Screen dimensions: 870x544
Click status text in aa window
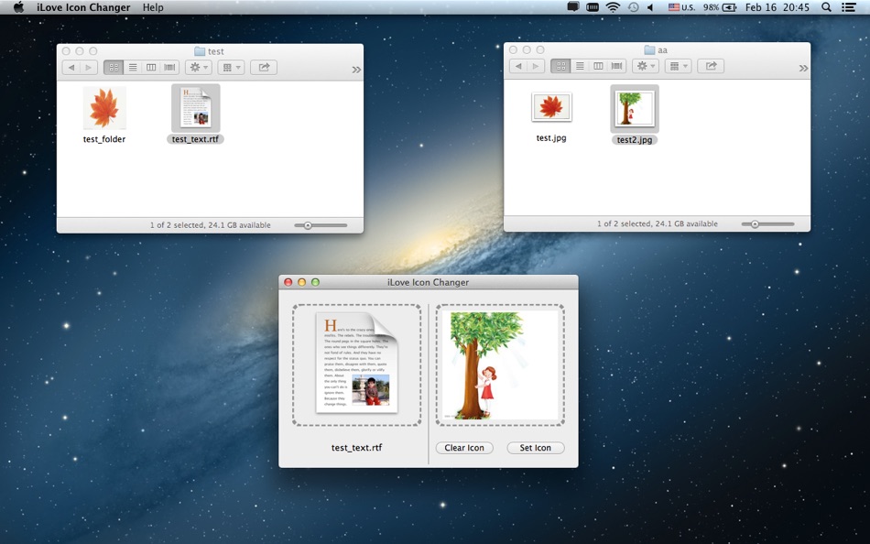pyautogui.click(x=658, y=223)
